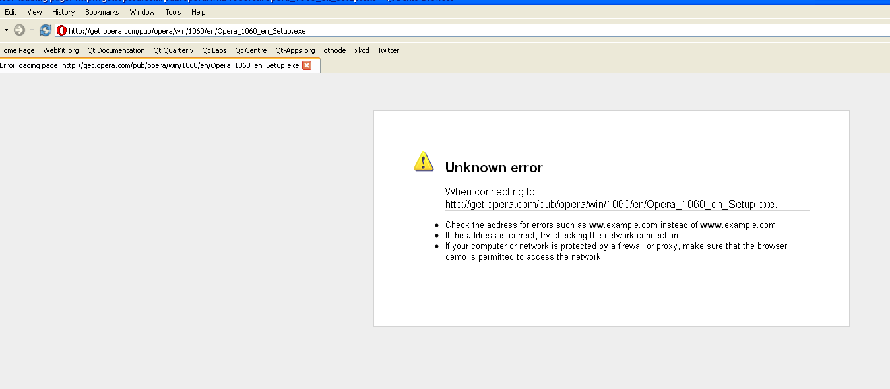
Task: Close the Error loading page tab
Action: click(x=307, y=65)
